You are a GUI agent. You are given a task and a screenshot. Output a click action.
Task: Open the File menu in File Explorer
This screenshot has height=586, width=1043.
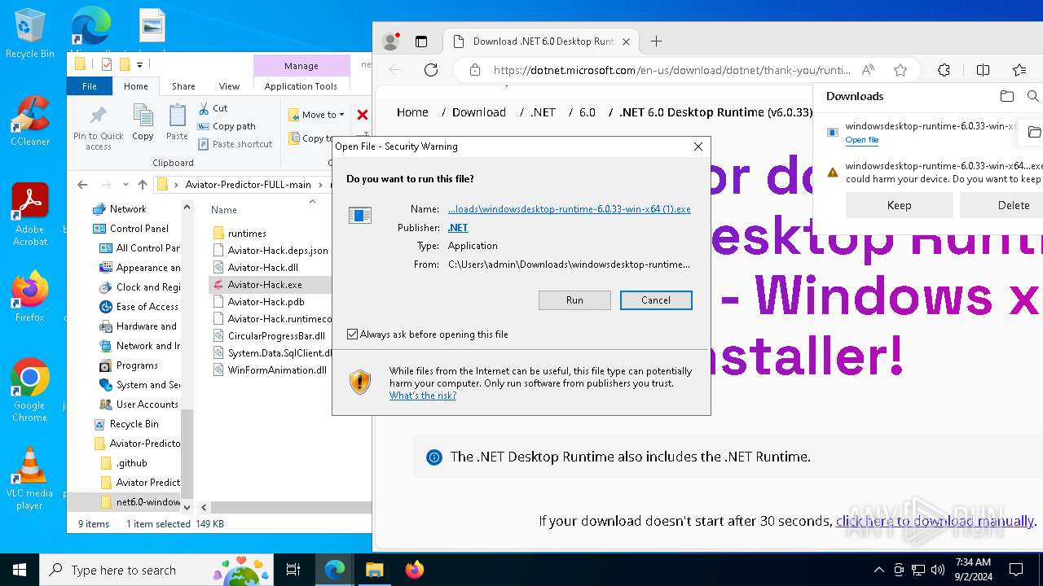[x=90, y=86]
